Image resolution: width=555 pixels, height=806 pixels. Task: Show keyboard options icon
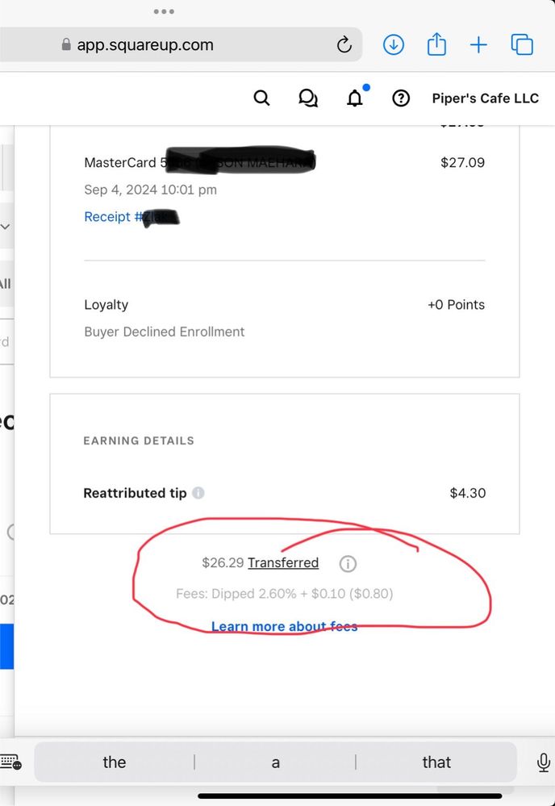[x=10, y=762]
